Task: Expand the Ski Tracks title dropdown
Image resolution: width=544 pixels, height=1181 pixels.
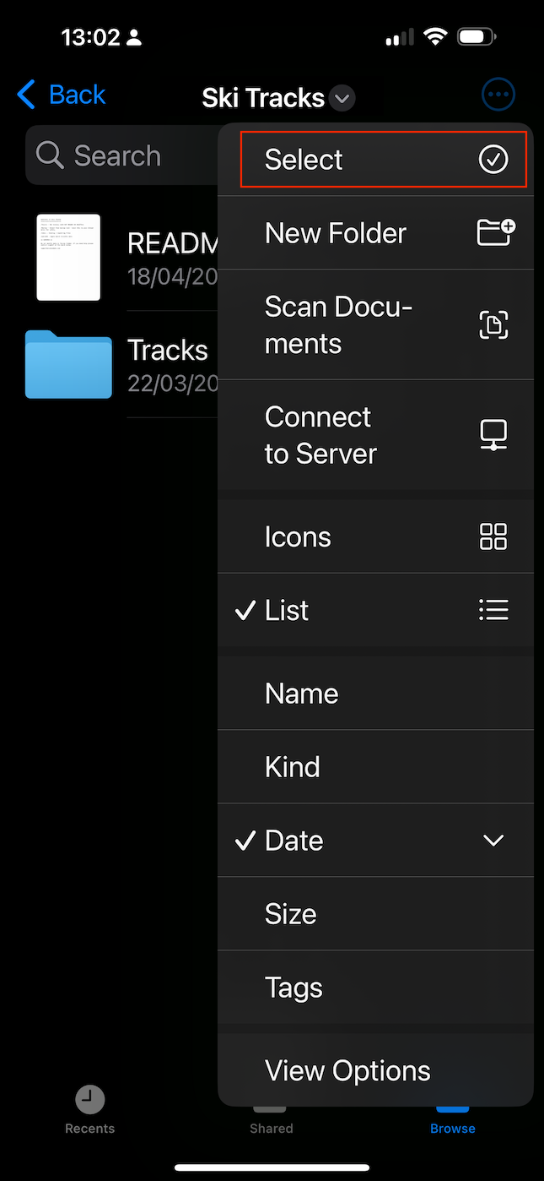Action: (342, 99)
